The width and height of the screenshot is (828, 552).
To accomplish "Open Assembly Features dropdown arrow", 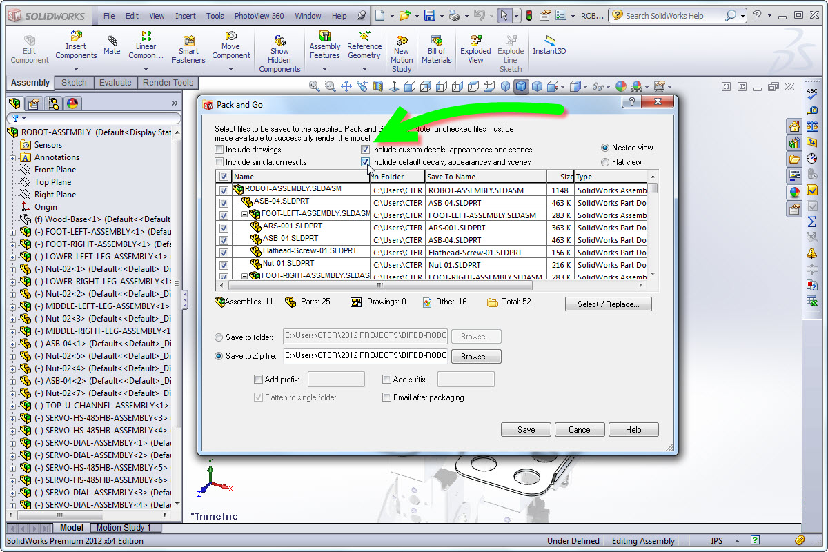I will coord(324,68).
